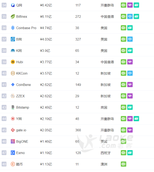Click the purple handshake icon in gate.io row
This screenshot has height=172, width=154.
tap(130, 130)
